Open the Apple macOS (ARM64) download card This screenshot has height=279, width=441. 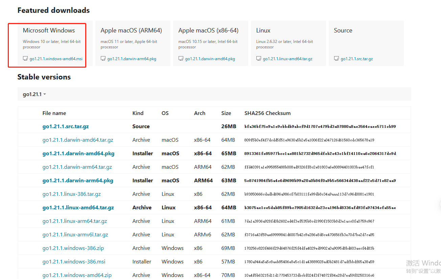(x=131, y=30)
